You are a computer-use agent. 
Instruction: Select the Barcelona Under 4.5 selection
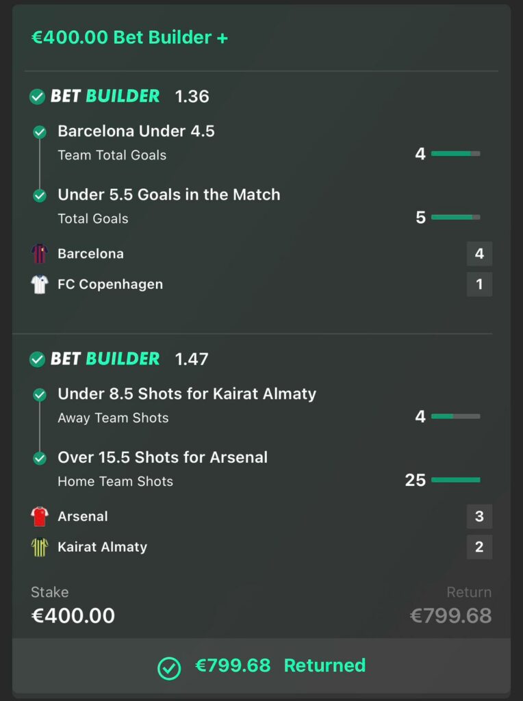tap(136, 131)
